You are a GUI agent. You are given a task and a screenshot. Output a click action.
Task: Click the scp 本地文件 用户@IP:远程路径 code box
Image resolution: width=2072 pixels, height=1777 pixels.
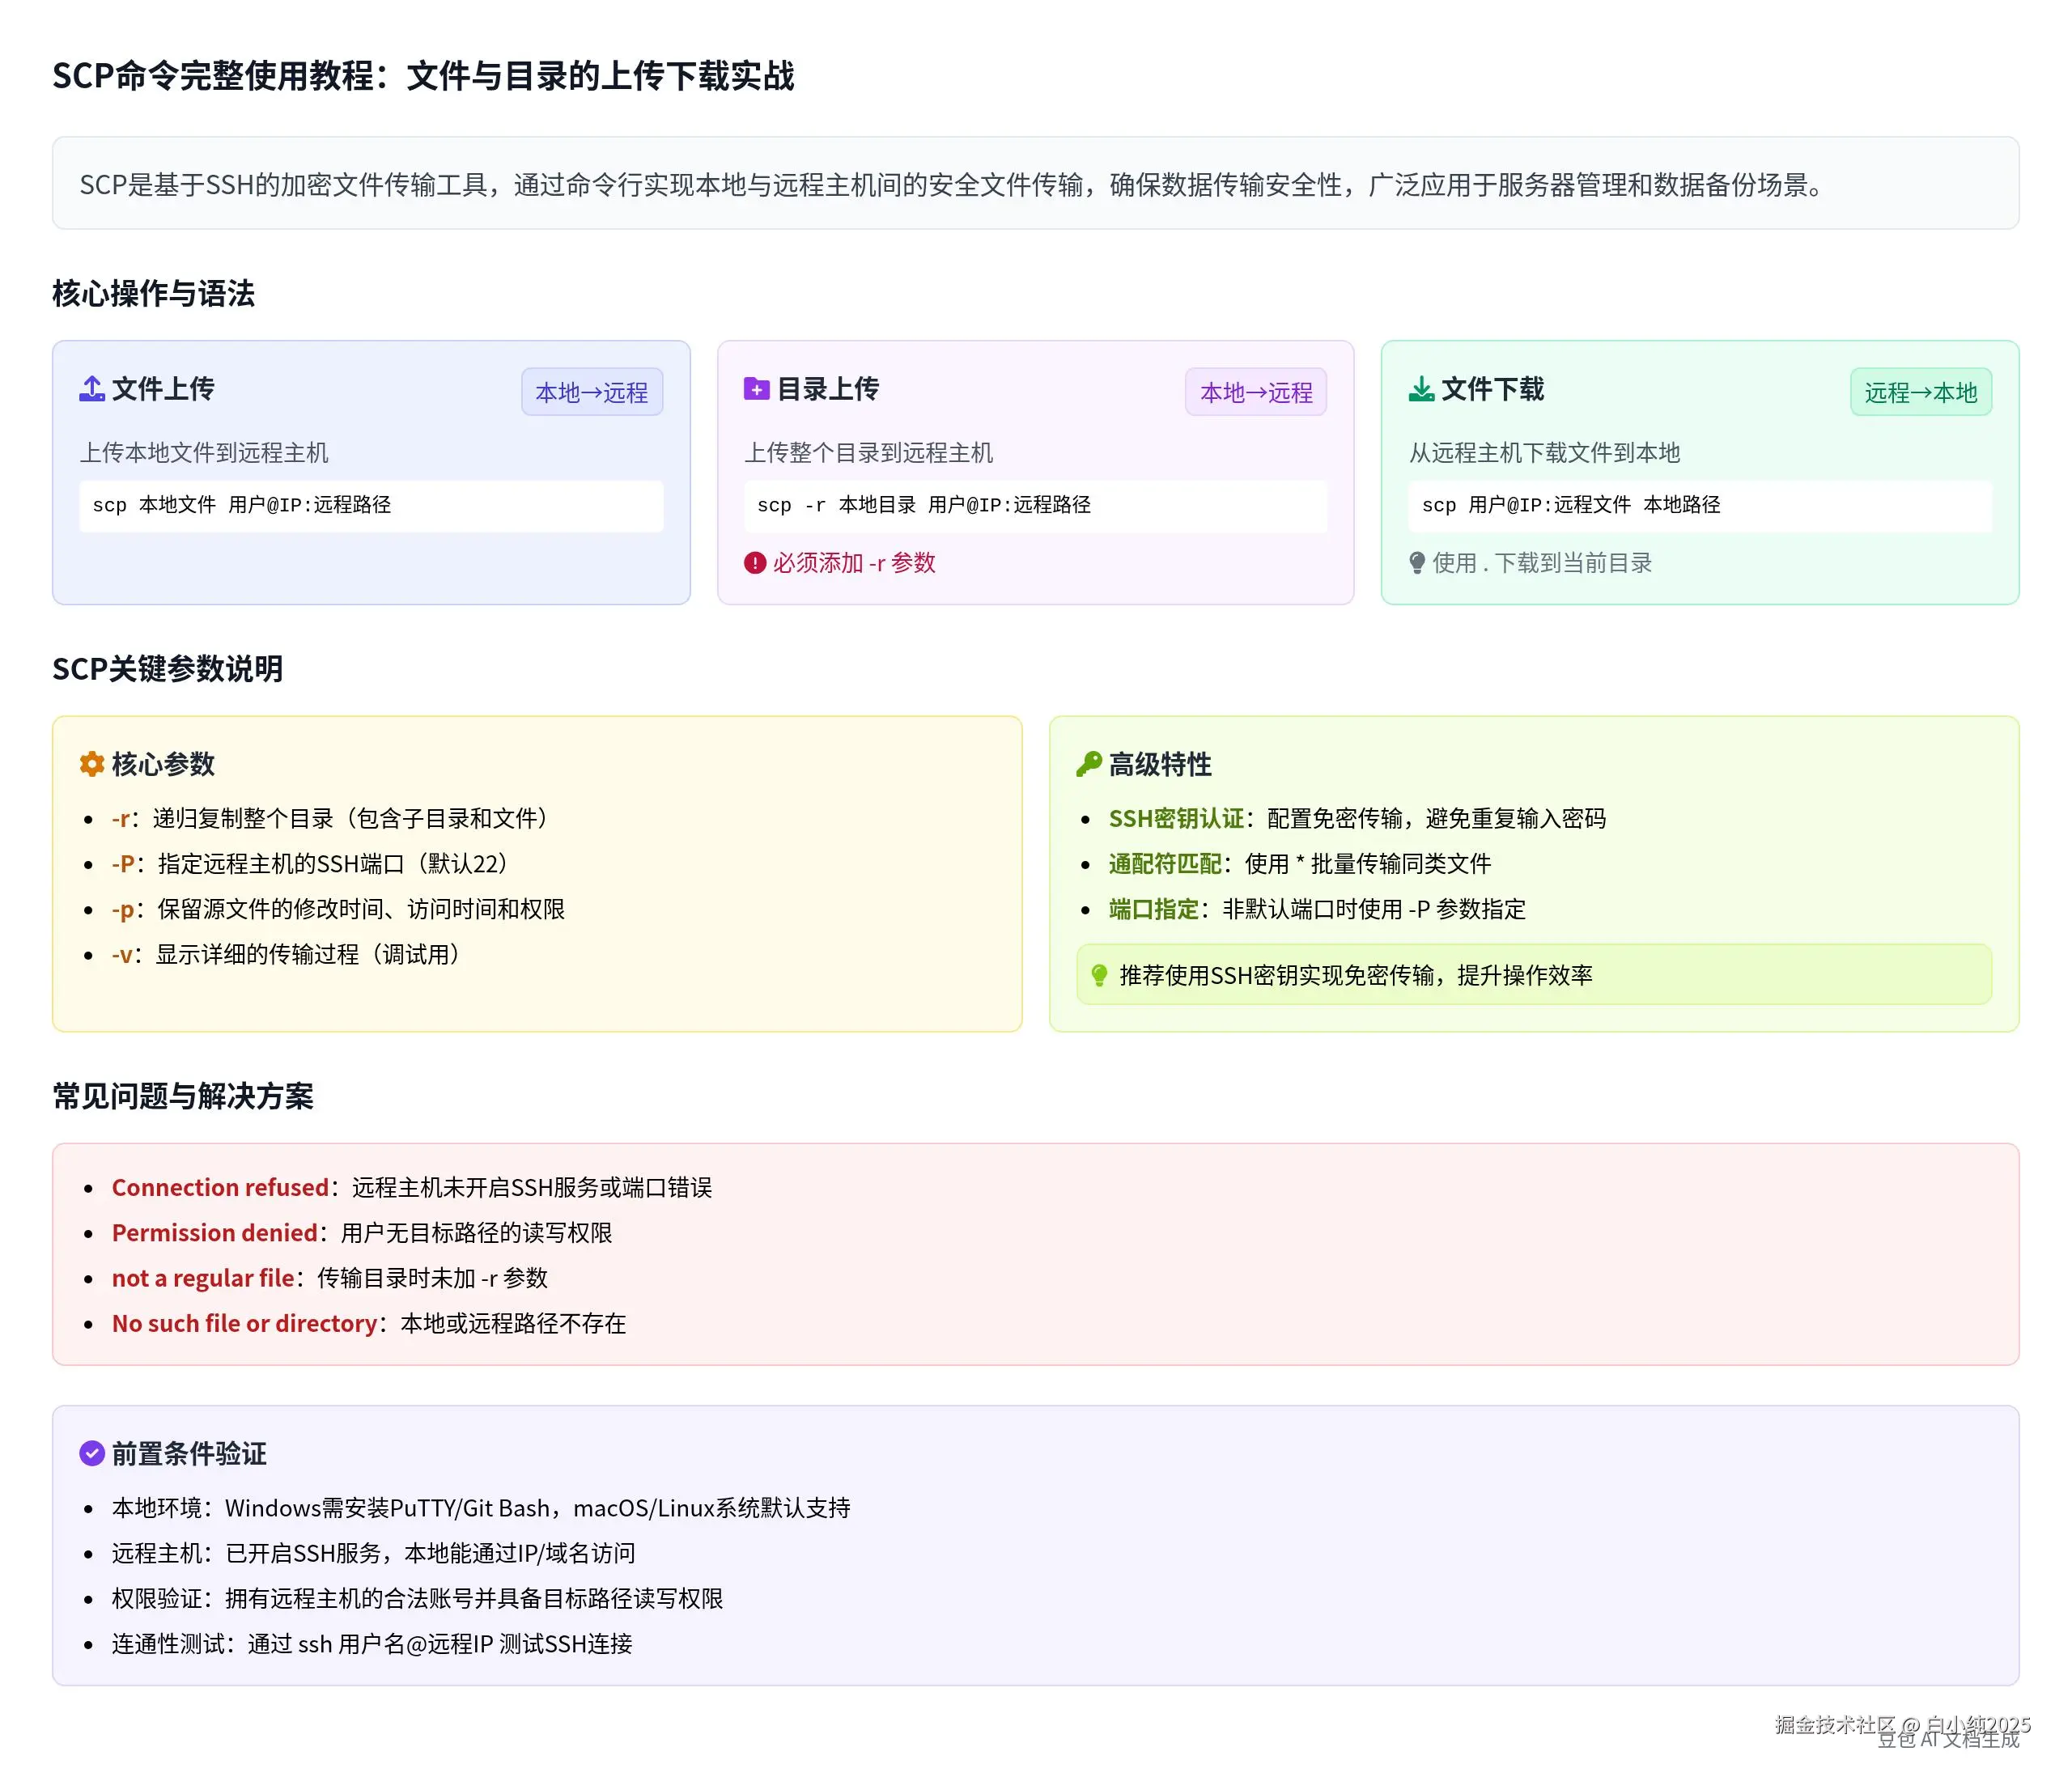(x=371, y=505)
